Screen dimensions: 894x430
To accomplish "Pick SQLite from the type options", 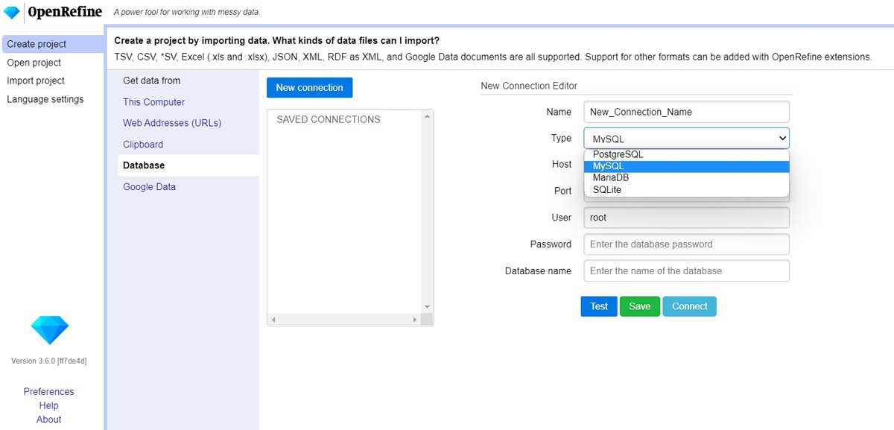I will point(606,190).
